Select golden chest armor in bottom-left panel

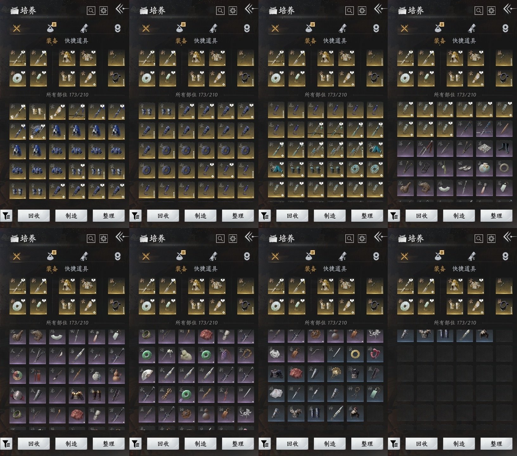tap(77, 395)
